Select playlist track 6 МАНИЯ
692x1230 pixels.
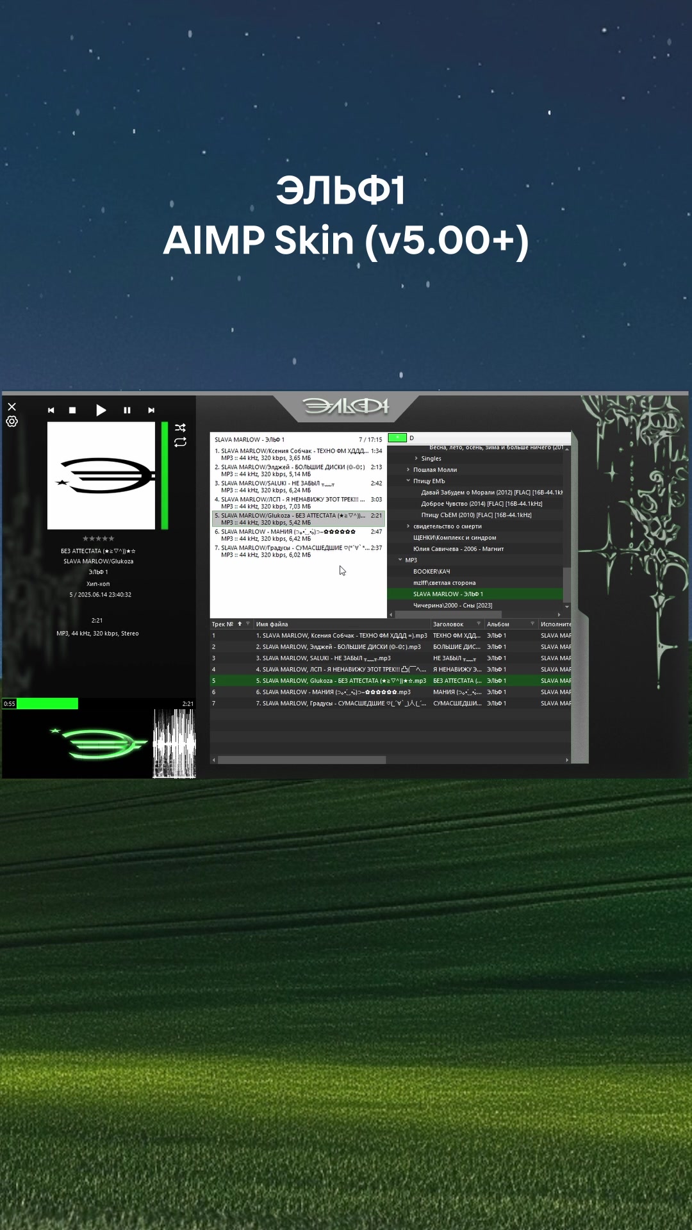click(x=299, y=535)
